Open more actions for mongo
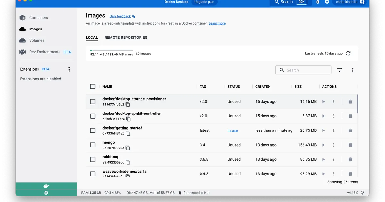Viewport: 385px width, 202px height. click(333, 145)
